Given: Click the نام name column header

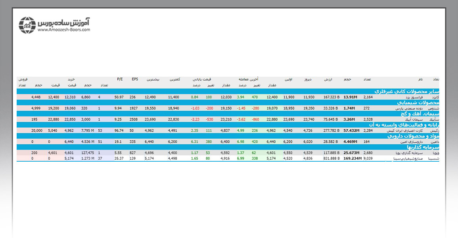Looking at the screenshot, I should [x=421, y=79].
